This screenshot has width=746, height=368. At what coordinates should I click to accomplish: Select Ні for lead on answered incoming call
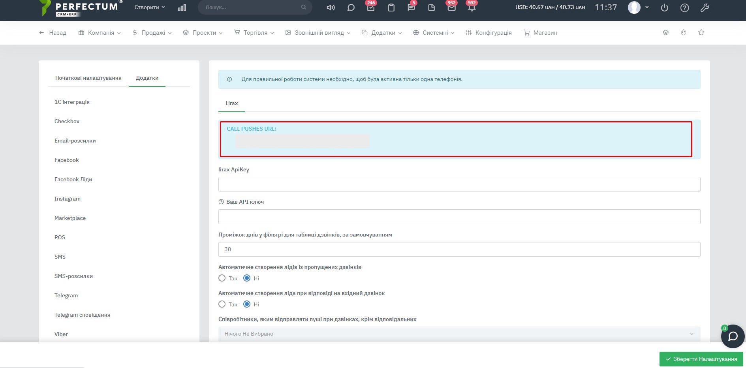coord(247,304)
